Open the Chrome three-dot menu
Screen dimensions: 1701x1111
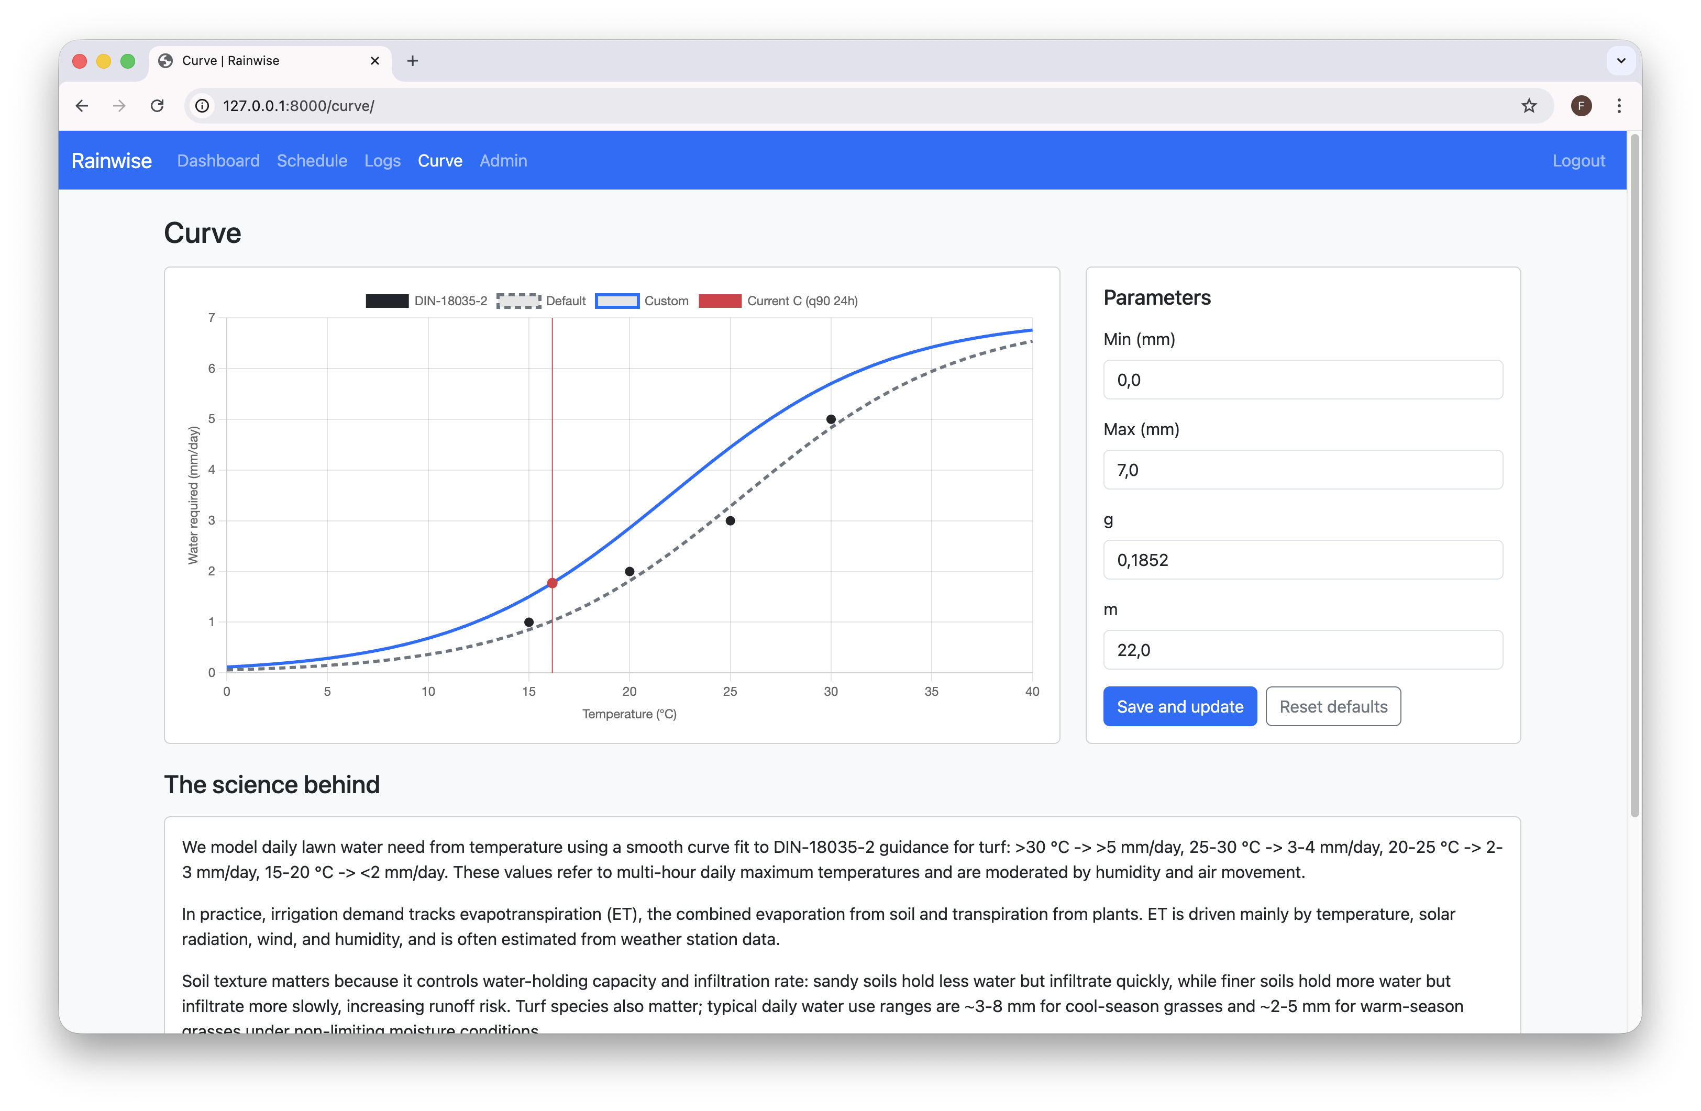[1619, 106]
